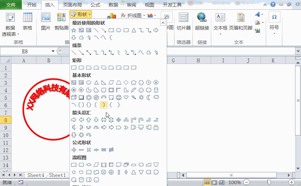Image resolution: width=301 pixels, height=186 pixels.
Task: Pick the five-pointed star from recent shapes
Action: pyautogui.click(x=74, y=30)
